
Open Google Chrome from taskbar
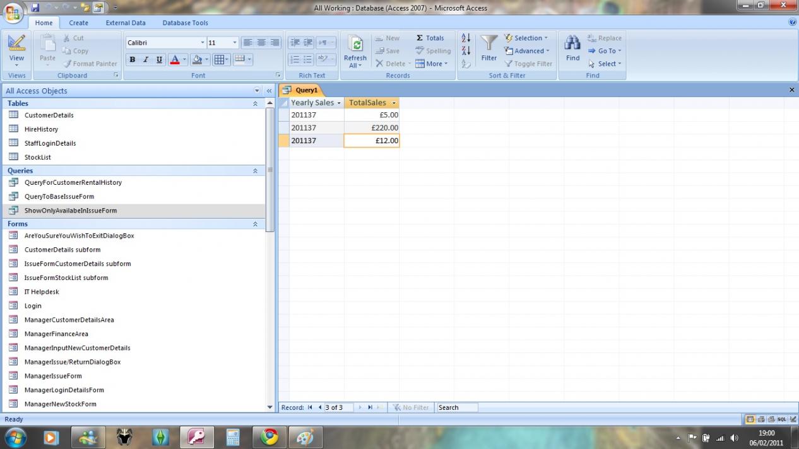[x=269, y=437]
